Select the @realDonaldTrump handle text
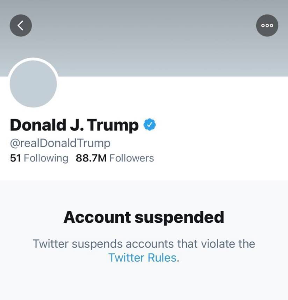The image size is (288, 300). pyautogui.click(x=60, y=143)
